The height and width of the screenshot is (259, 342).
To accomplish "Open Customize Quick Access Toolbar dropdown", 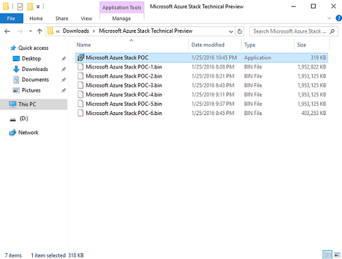I will tap(38, 7).
